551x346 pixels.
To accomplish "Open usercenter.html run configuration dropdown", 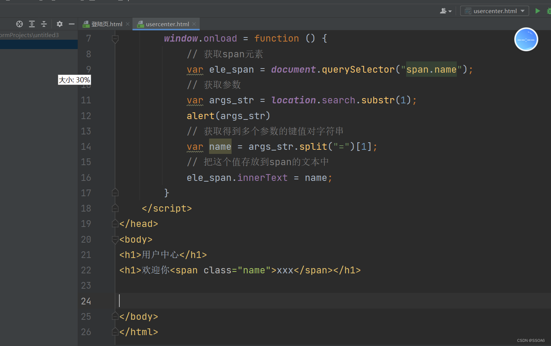I will coord(494,11).
